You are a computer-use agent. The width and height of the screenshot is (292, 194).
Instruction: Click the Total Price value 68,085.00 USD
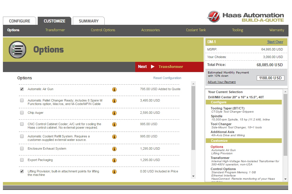coord(270,65)
